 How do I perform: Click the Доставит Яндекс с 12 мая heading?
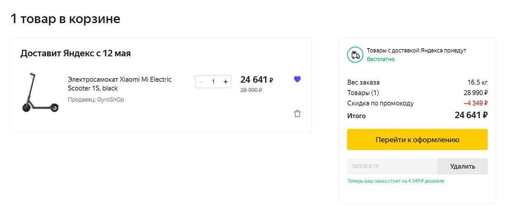(x=76, y=53)
